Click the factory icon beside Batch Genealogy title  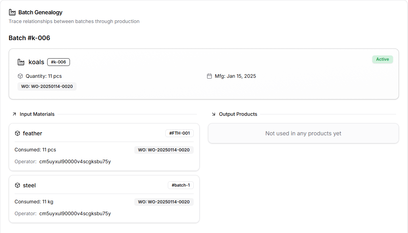point(12,13)
